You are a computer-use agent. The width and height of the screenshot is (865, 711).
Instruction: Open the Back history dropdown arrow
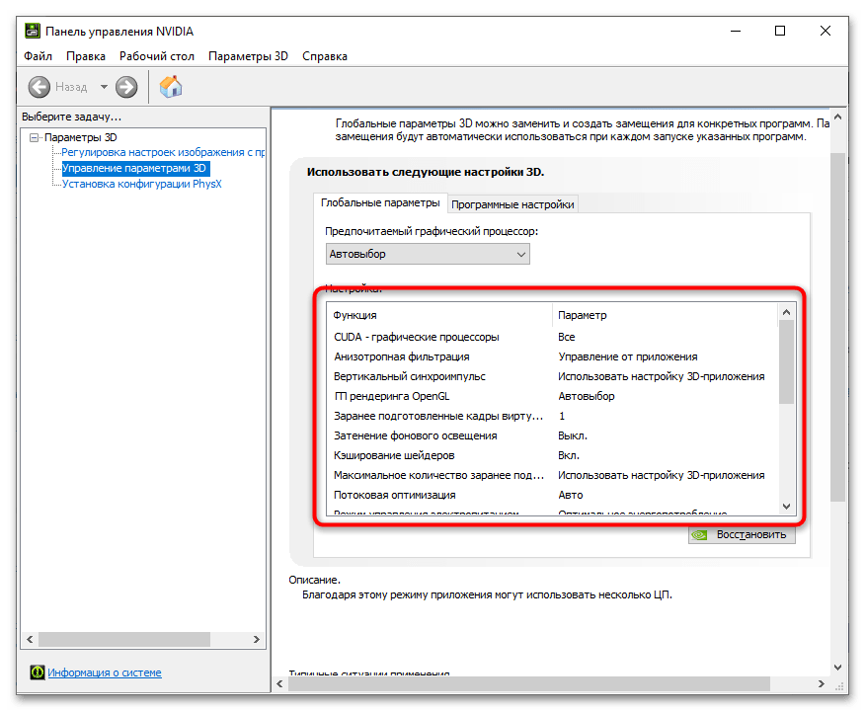point(104,87)
